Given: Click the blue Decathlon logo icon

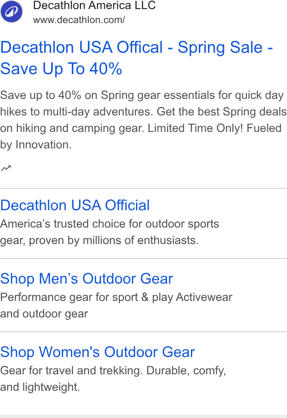Looking at the screenshot, I should tap(12, 12).
